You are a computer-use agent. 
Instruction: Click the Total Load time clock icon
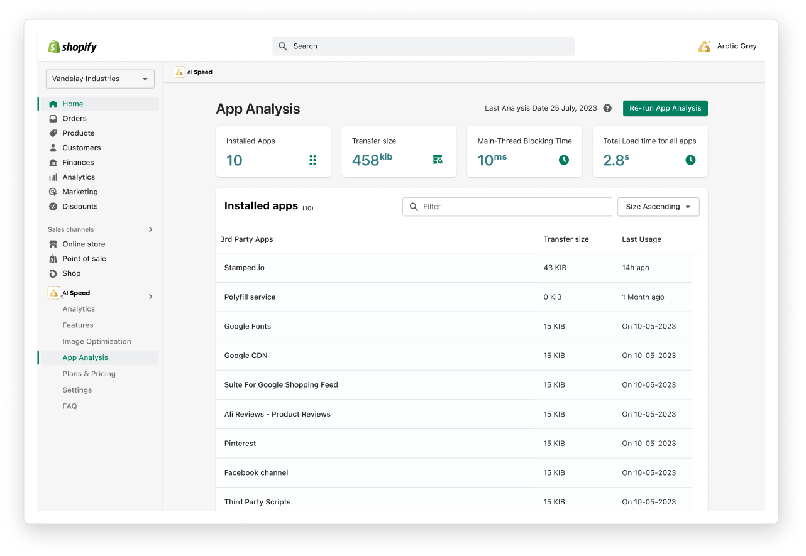tap(690, 160)
